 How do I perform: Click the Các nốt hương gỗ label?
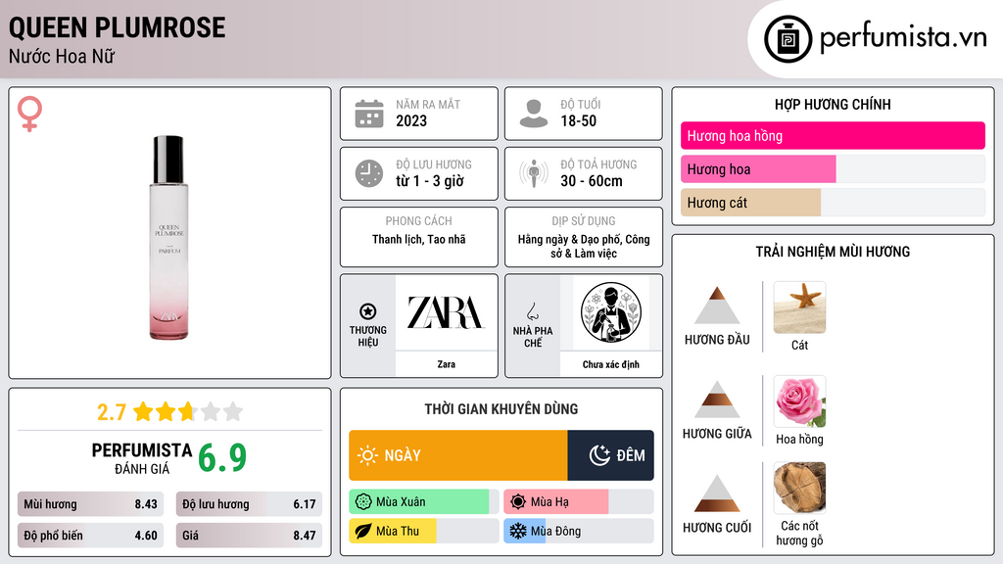799,533
